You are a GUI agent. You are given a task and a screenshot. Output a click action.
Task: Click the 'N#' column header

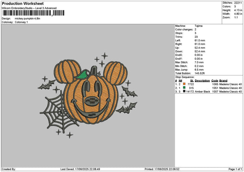pyautogui.click(x=180, y=81)
